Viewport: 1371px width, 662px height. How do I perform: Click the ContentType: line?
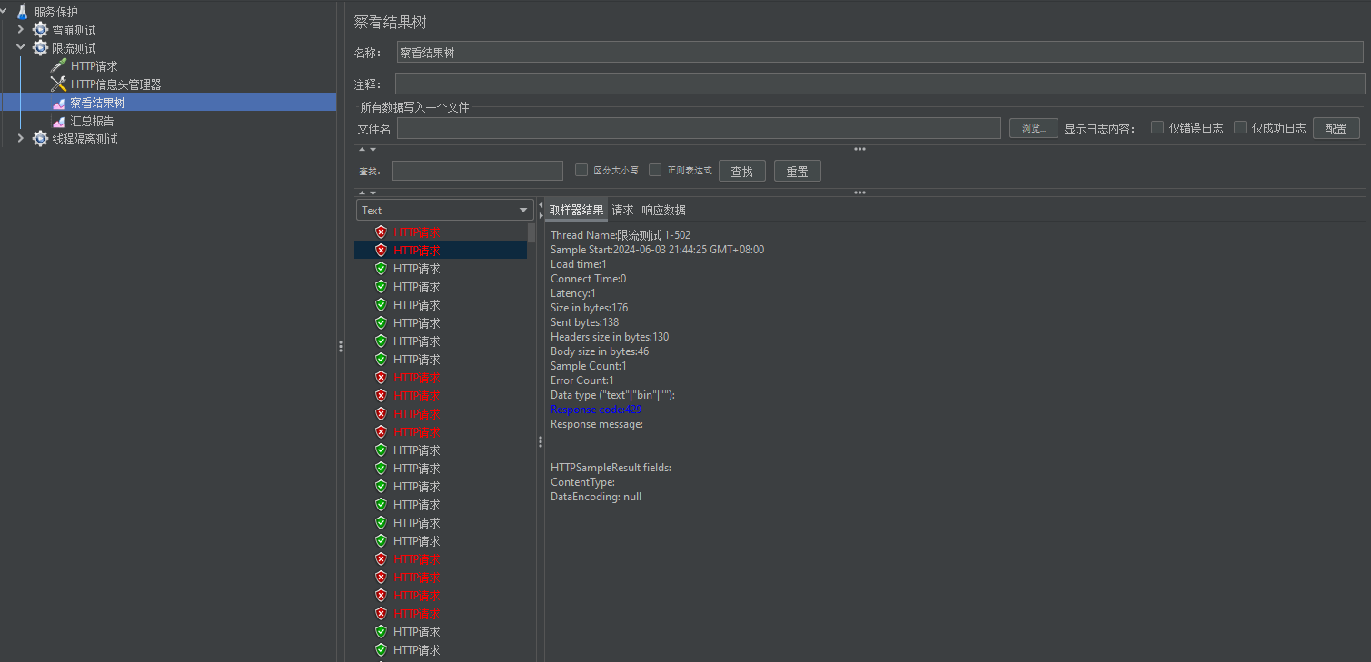(x=582, y=482)
